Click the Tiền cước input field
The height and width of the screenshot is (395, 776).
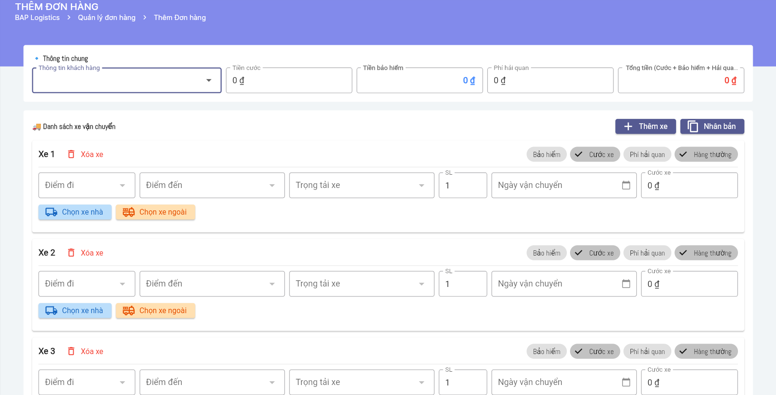(289, 80)
